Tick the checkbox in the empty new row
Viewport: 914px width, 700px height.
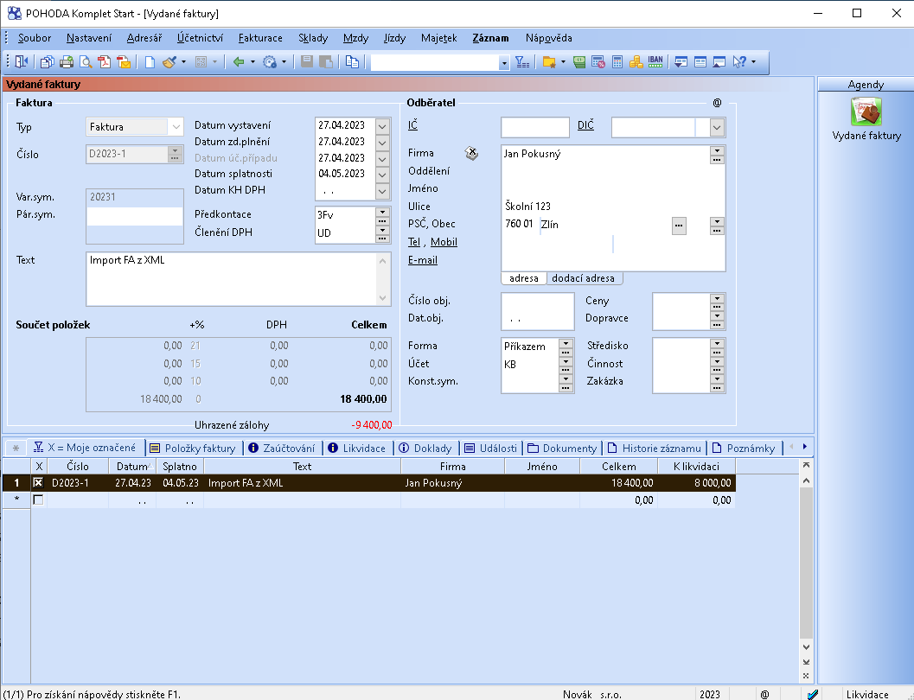[38, 500]
